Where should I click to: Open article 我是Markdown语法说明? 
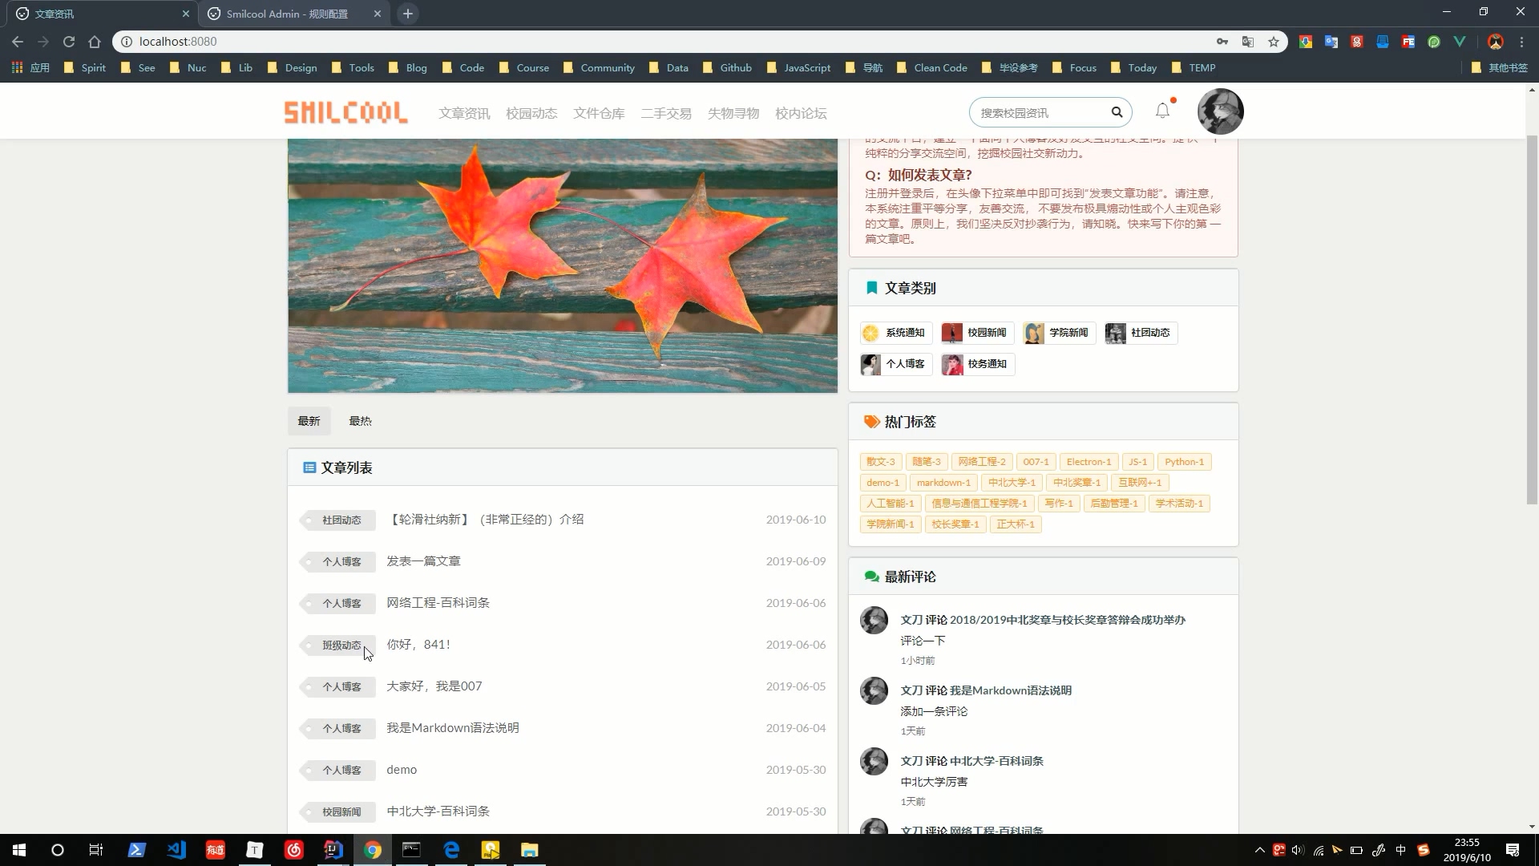point(453,728)
